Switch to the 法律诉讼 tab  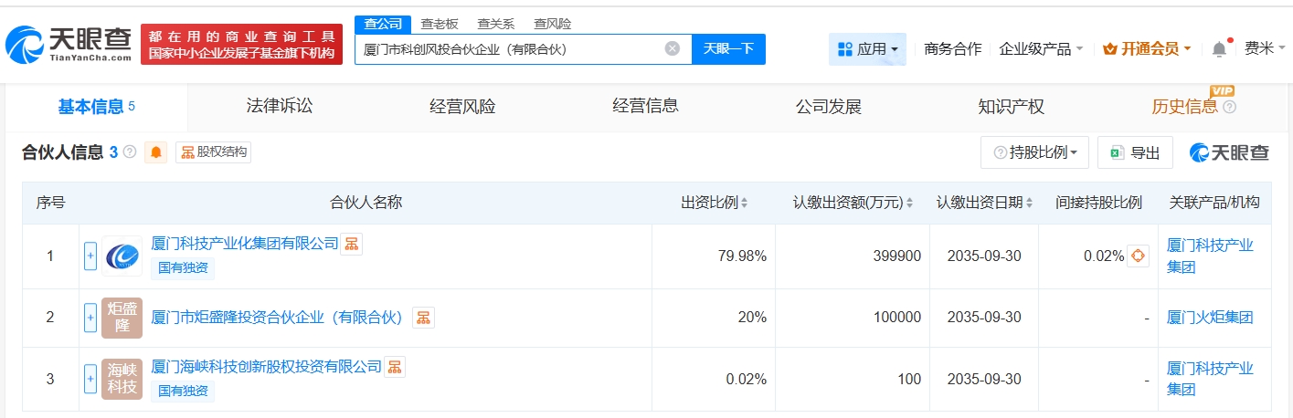point(280,107)
